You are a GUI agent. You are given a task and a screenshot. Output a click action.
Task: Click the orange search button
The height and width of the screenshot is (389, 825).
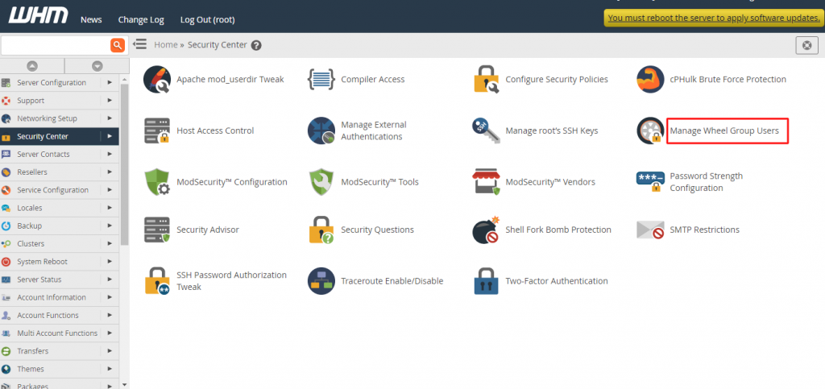118,45
